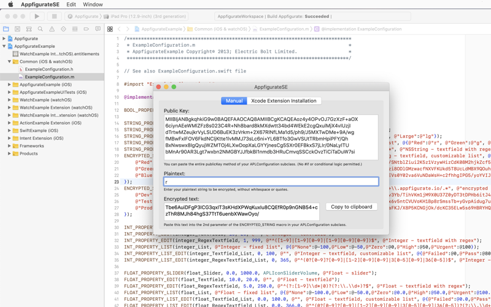Show the Symbol navigator
The width and height of the screenshot is (491, 307).
(29, 29)
